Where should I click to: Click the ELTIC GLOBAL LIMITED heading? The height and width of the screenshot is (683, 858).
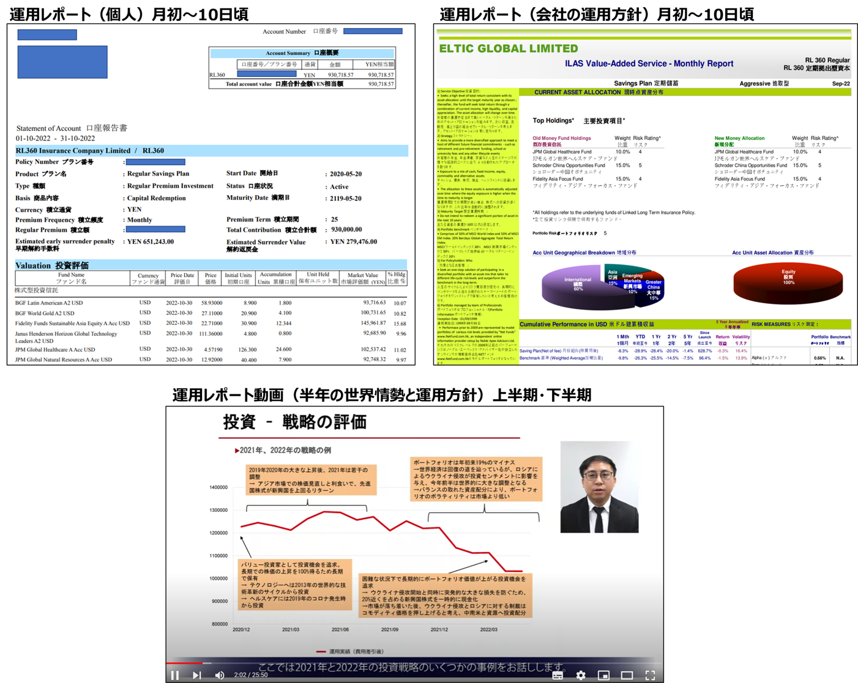[x=508, y=48]
